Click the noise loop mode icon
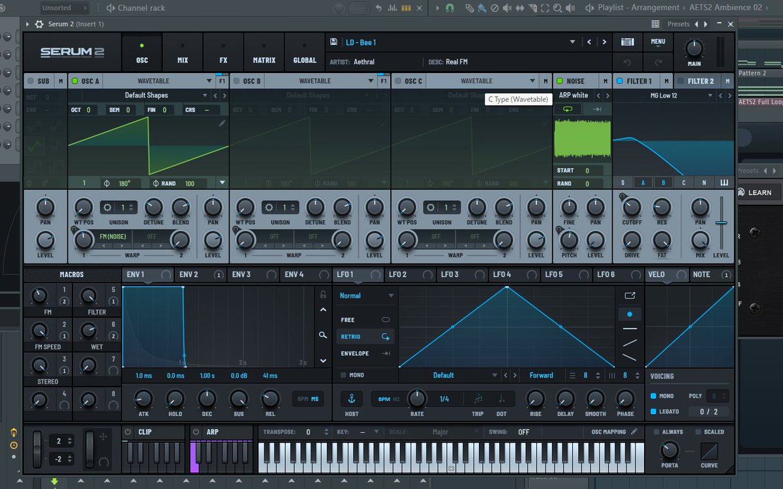This screenshot has height=489, width=783. (x=567, y=109)
